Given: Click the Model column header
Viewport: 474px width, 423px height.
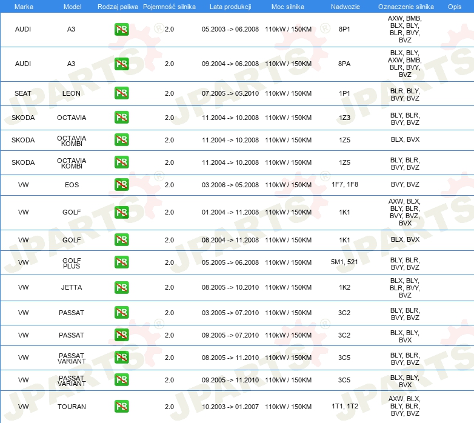Looking at the screenshot, I should pyautogui.click(x=72, y=5).
